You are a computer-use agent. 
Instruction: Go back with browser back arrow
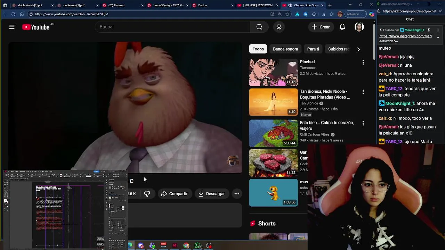tap(5, 14)
